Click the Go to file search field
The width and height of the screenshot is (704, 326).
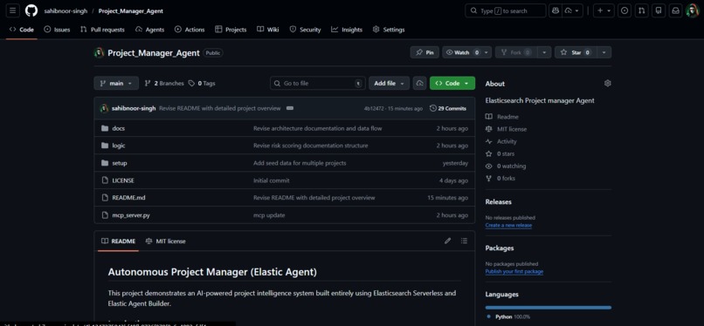point(318,84)
